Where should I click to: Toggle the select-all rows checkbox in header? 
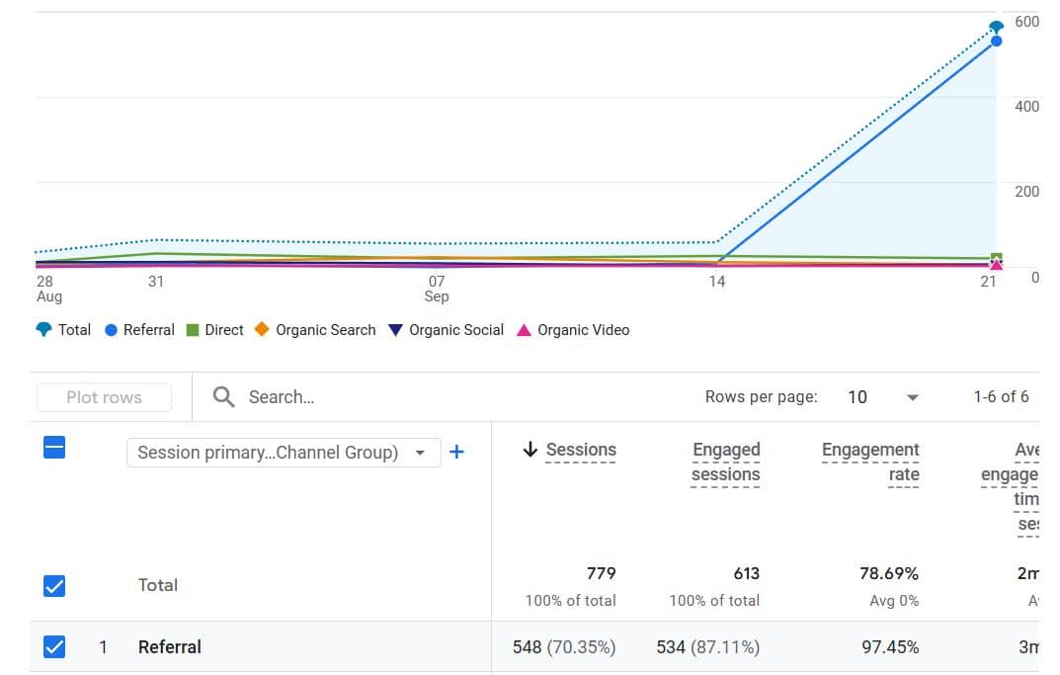pyautogui.click(x=55, y=448)
